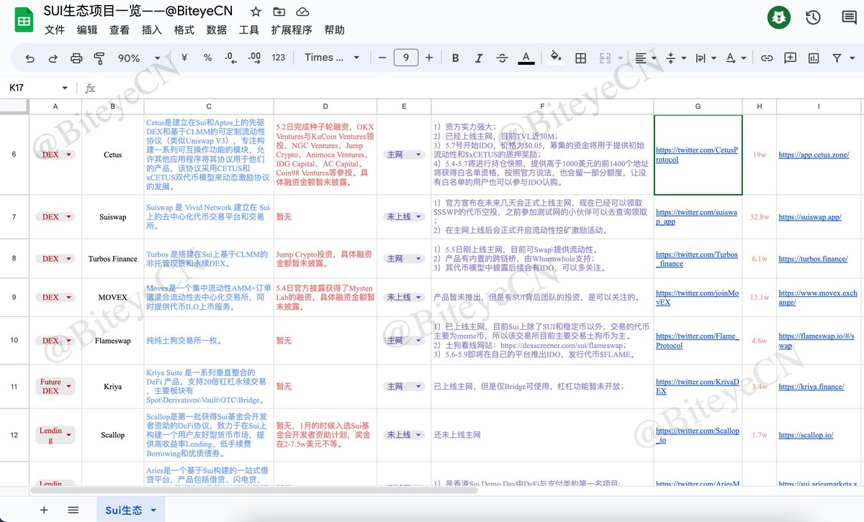Decrease decimal places
This screenshot has width=864, height=522.
coord(230,58)
